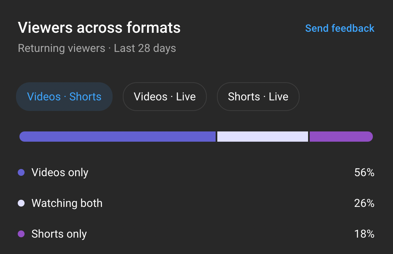Viewport: 393px width, 254px height.
Task: Click the 56% value for Videos only
Action: pyautogui.click(x=364, y=173)
